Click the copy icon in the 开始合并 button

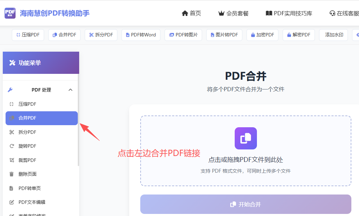tap(233, 204)
